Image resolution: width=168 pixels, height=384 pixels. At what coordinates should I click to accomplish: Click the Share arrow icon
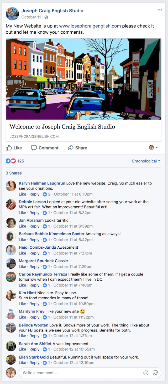coord(70,148)
